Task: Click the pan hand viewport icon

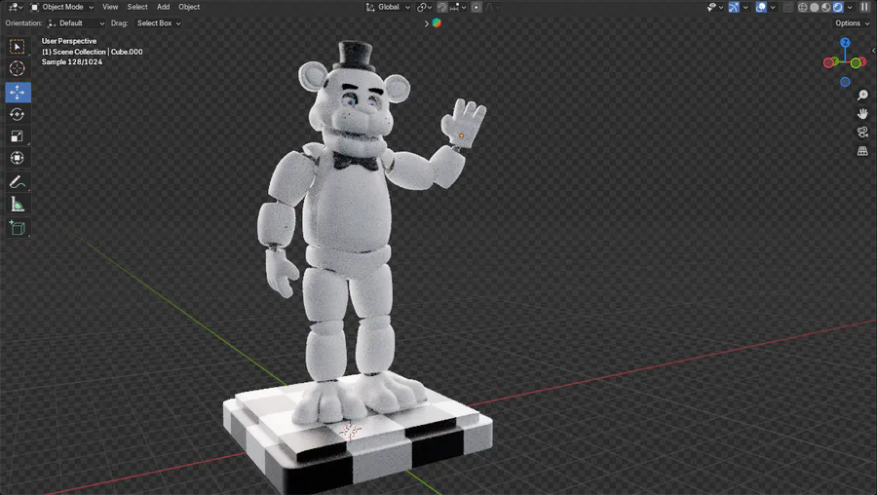Action: click(862, 114)
